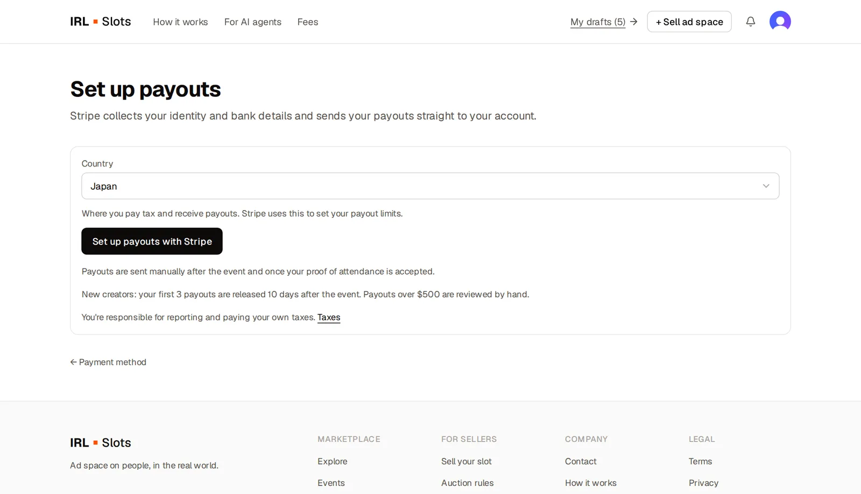Click the LEGAL footer heading

(x=702, y=439)
